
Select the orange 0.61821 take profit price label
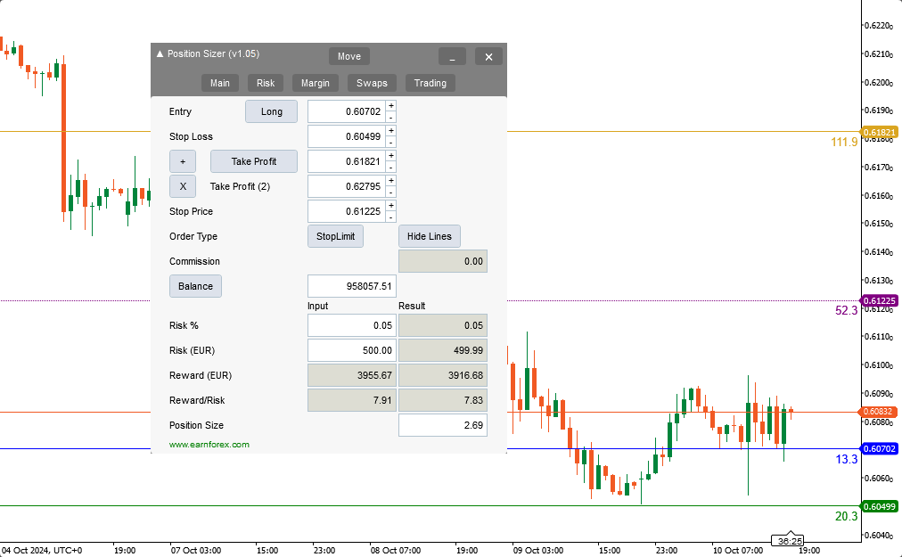click(x=880, y=132)
